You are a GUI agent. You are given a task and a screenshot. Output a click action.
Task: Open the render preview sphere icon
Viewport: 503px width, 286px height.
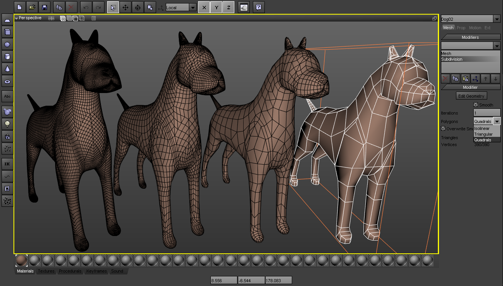pos(243,7)
